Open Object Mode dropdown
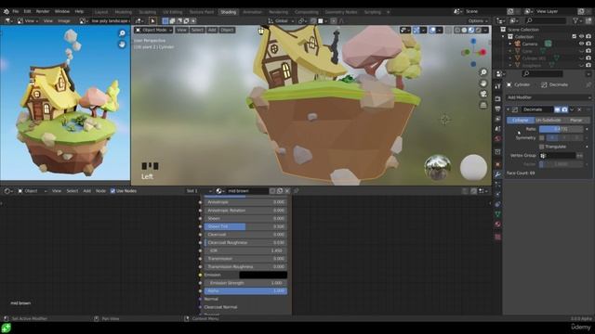This screenshot has width=595, height=334. pos(153,30)
